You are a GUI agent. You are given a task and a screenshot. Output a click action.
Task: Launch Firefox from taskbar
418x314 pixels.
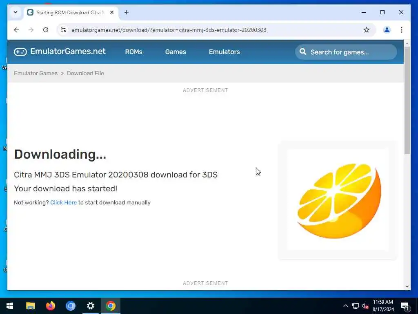50,306
